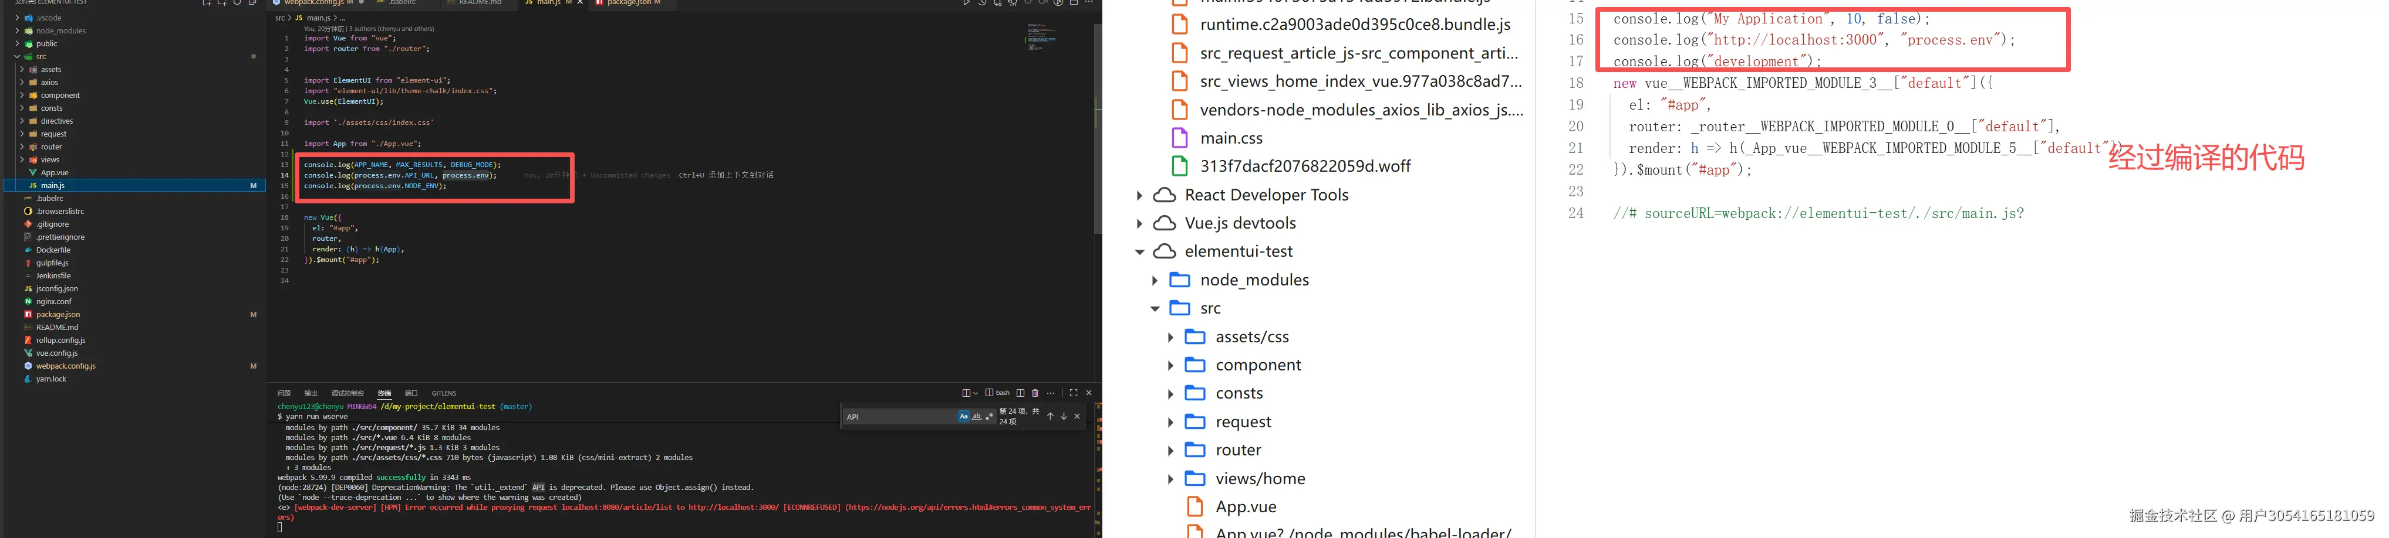Open nginx.conf from the file list
2389x538 pixels.
click(54, 302)
